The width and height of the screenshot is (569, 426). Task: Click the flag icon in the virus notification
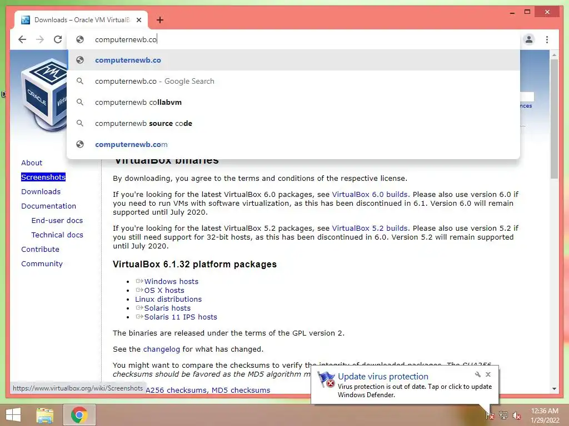click(x=326, y=379)
